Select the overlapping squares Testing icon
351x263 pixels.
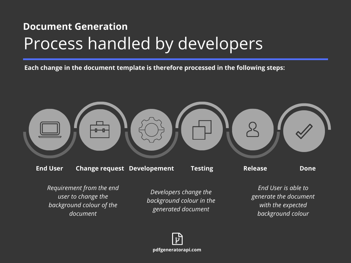click(202, 129)
